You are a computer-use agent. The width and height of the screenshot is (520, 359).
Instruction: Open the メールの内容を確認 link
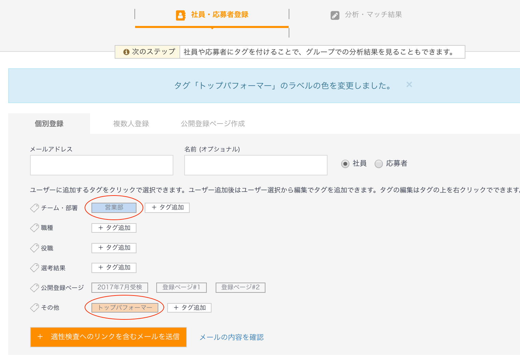[232, 337]
